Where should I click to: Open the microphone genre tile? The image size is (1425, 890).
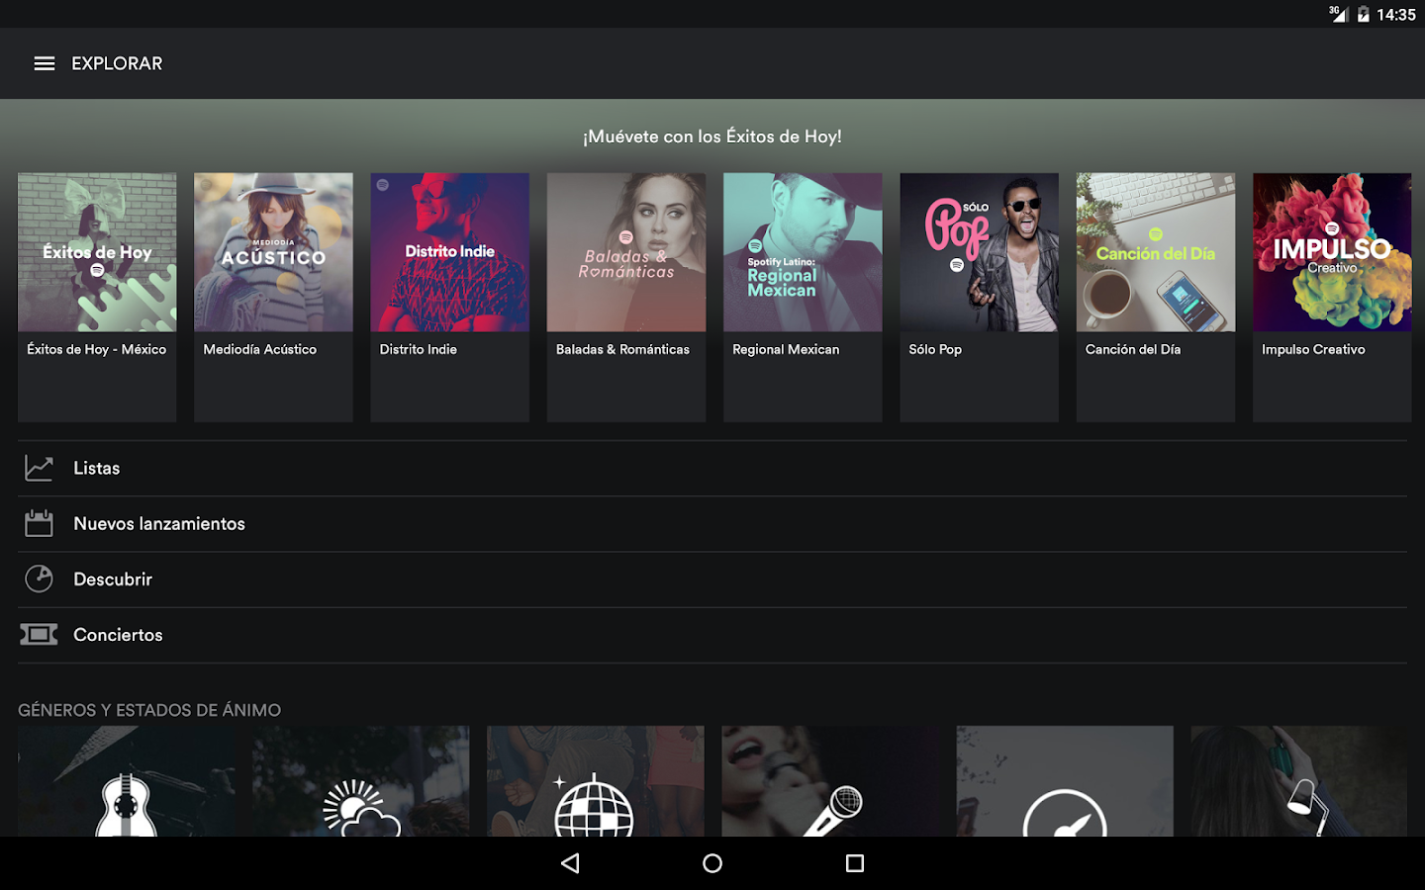point(830,781)
